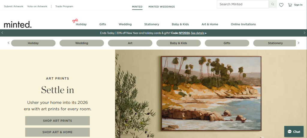Select the Baby & Kids category pill
The height and width of the screenshot is (138, 307).
coord(179,43)
